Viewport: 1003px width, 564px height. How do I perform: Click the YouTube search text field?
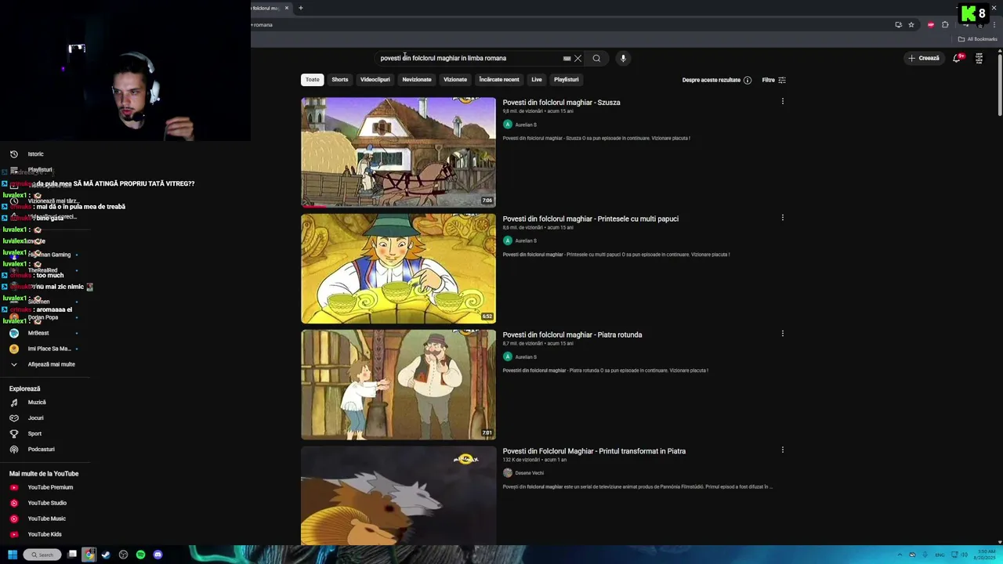coord(470,58)
